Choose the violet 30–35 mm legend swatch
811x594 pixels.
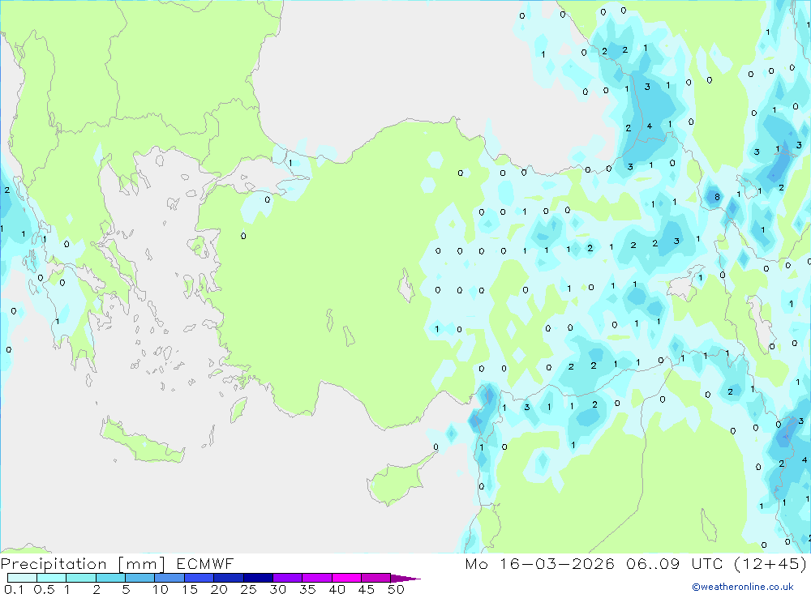pyautogui.click(x=288, y=579)
